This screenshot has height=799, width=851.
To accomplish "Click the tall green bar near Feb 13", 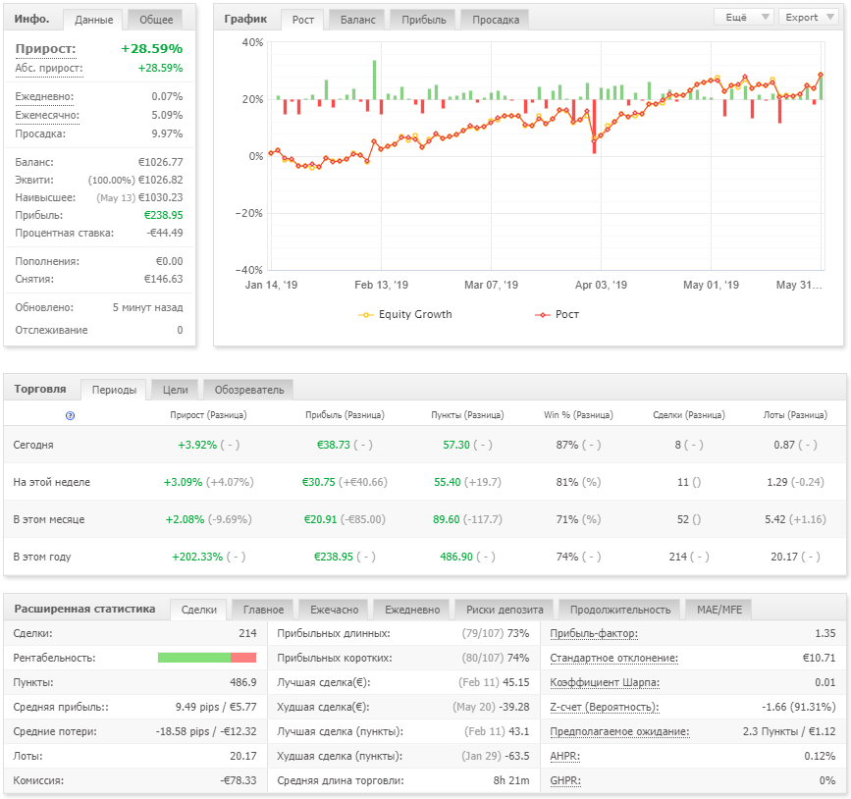I will pos(374,80).
